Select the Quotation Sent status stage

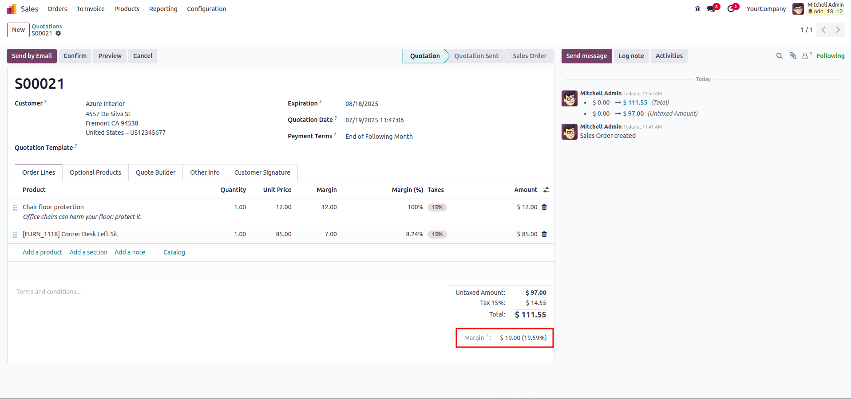(476, 56)
